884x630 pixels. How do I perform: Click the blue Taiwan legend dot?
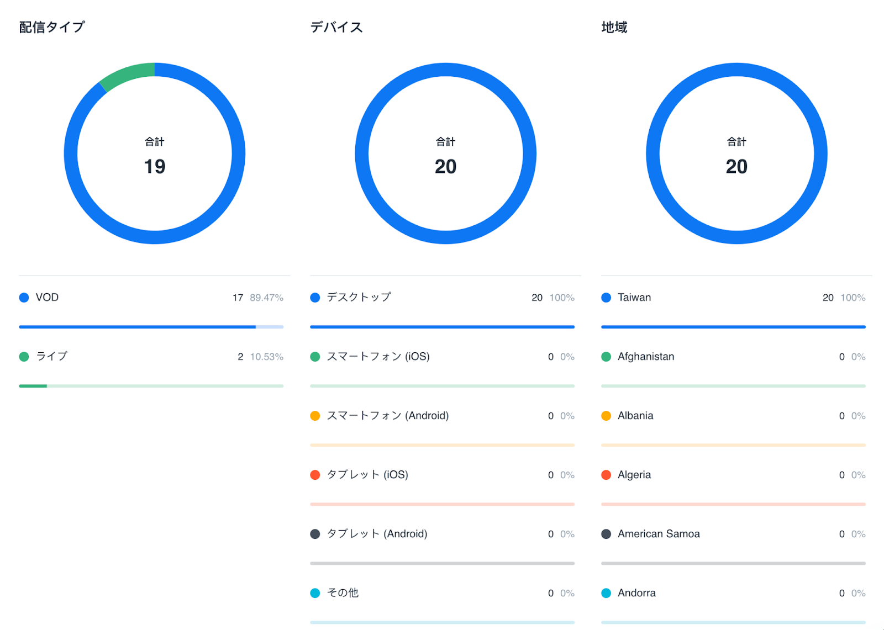tap(606, 298)
